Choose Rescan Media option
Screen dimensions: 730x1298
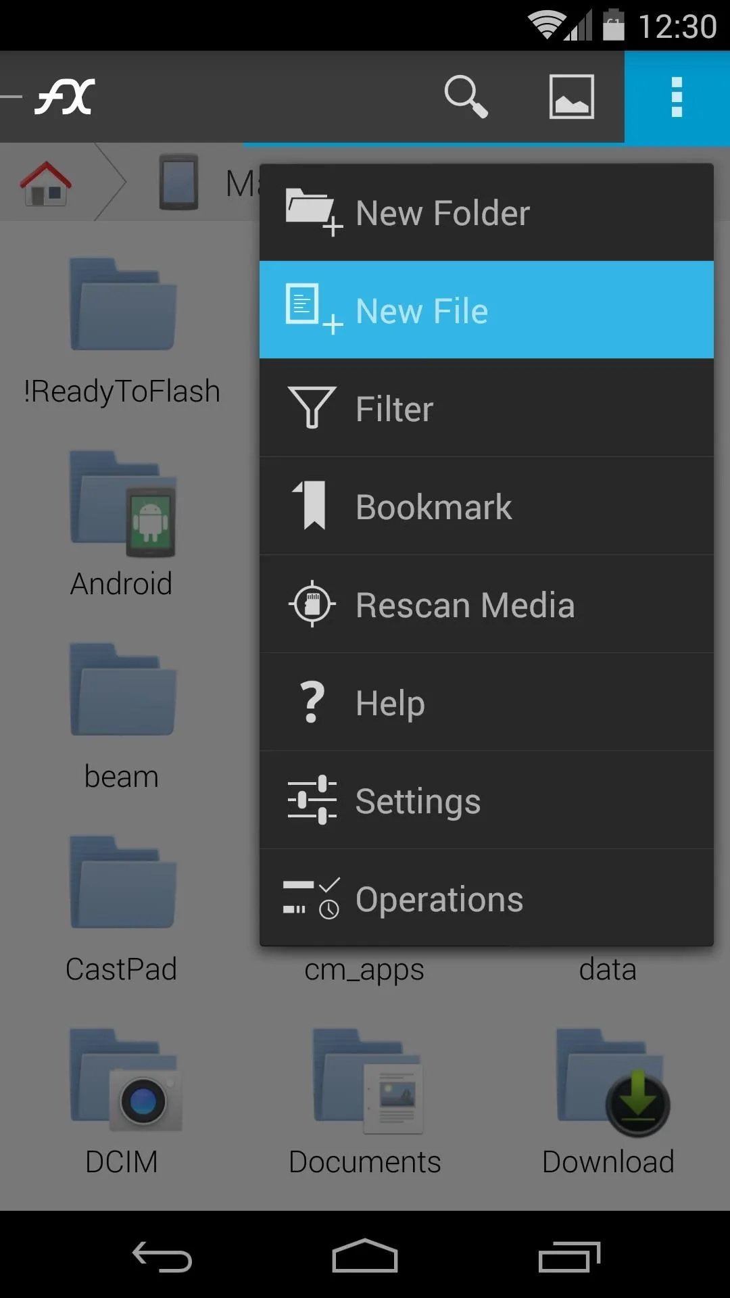click(x=487, y=604)
